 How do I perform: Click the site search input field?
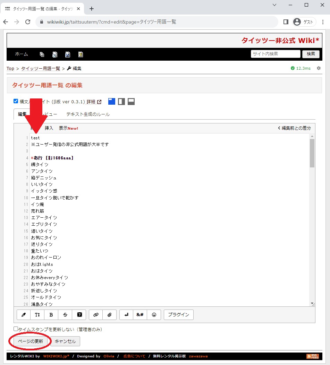(275, 54)
